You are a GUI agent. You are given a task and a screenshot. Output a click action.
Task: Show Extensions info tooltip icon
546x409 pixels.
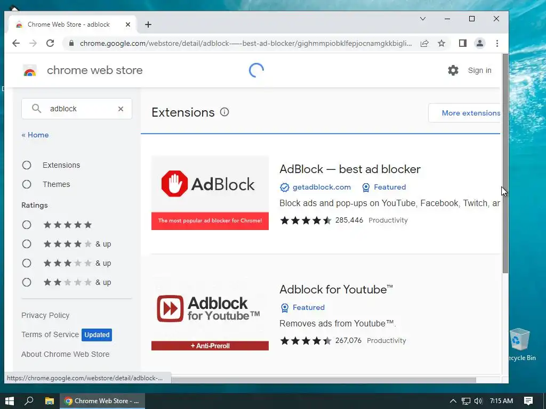click(x=224, y=112)
